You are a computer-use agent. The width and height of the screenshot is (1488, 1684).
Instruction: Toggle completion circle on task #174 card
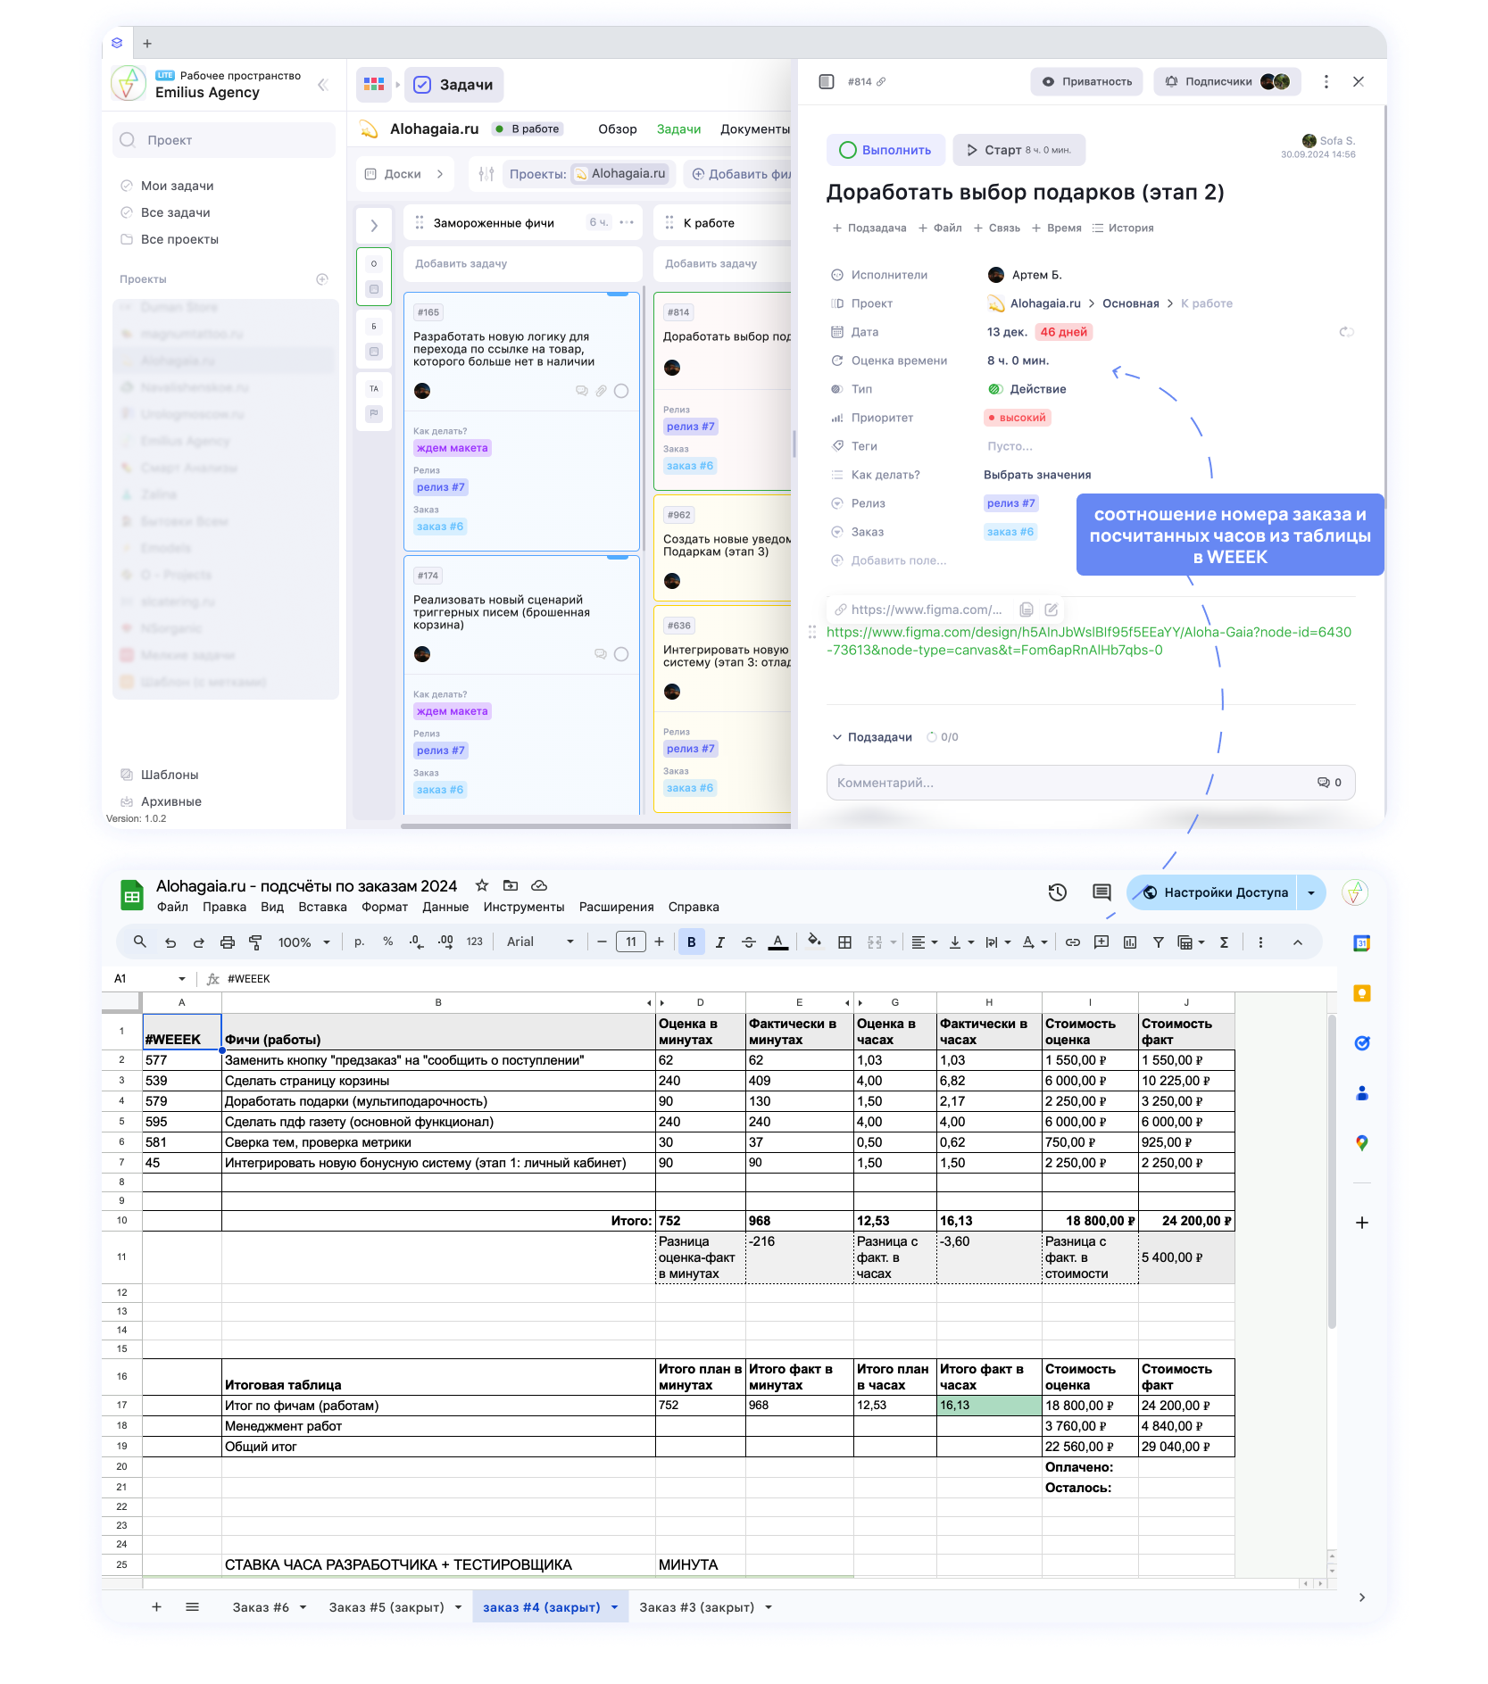click(621, 654)
